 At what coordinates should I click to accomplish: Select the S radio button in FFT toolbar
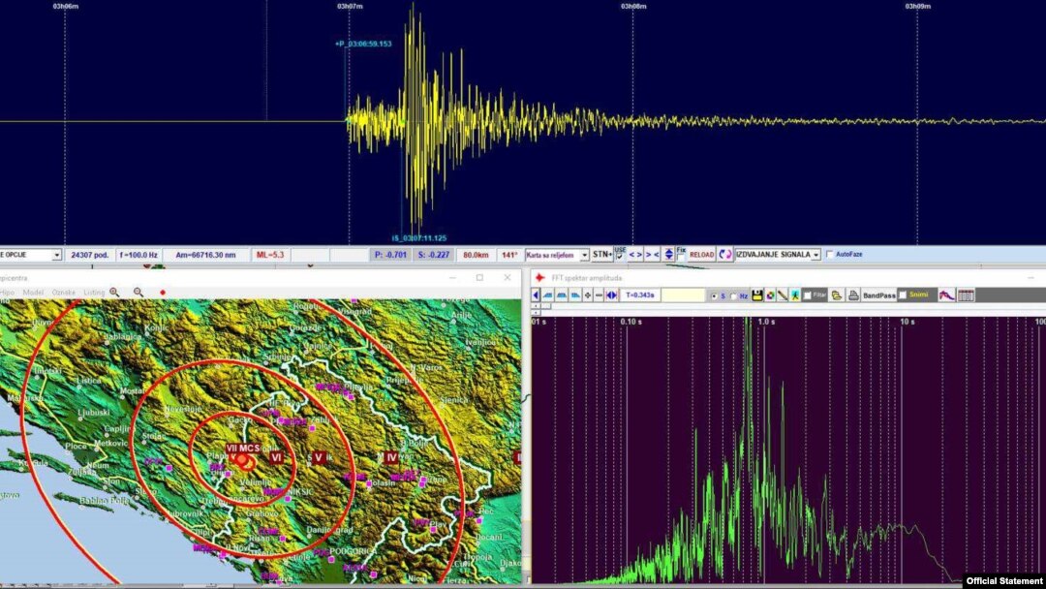[x=715, y=295]
